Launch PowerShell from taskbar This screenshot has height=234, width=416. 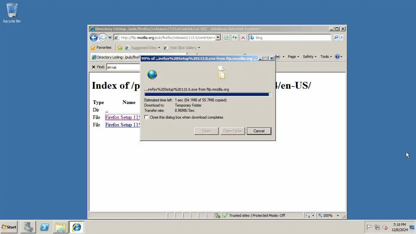[x=45, y=227]
